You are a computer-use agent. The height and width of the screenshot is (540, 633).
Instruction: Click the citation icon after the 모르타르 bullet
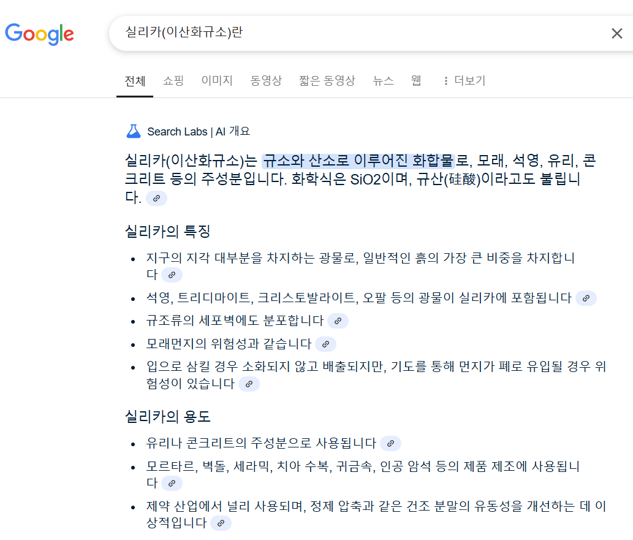coord(172,482)
